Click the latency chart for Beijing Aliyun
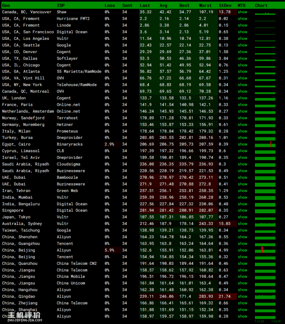 [265, 250]
